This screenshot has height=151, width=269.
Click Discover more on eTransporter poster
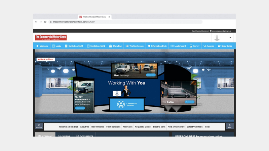point(80,108)
